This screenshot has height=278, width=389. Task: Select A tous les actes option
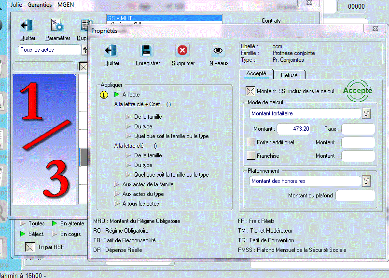[x=140, y=204]
